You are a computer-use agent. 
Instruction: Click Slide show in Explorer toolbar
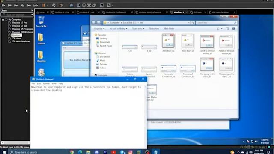[x=154, y=29]
